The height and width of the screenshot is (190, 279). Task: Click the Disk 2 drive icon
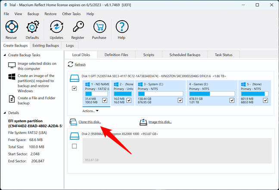coord(74,136)
